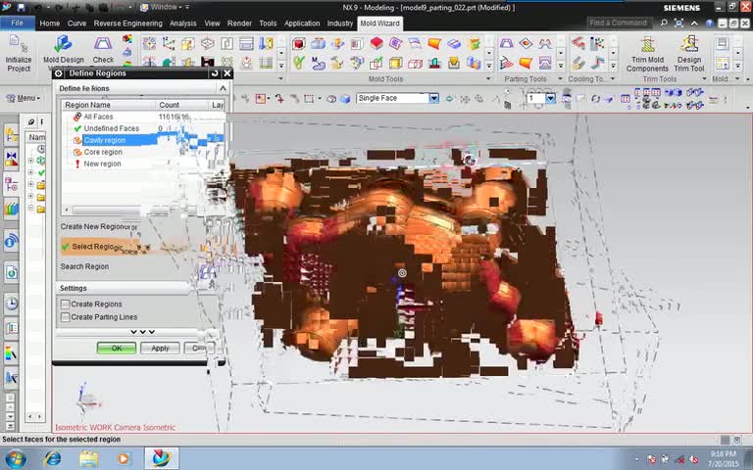Select the green checkmark icon in Mold Tools
The width and height of the screenshot is (753, 470).
coord(299,63)
